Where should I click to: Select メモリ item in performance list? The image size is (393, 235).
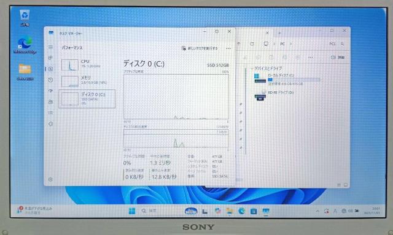pos(87,81)
